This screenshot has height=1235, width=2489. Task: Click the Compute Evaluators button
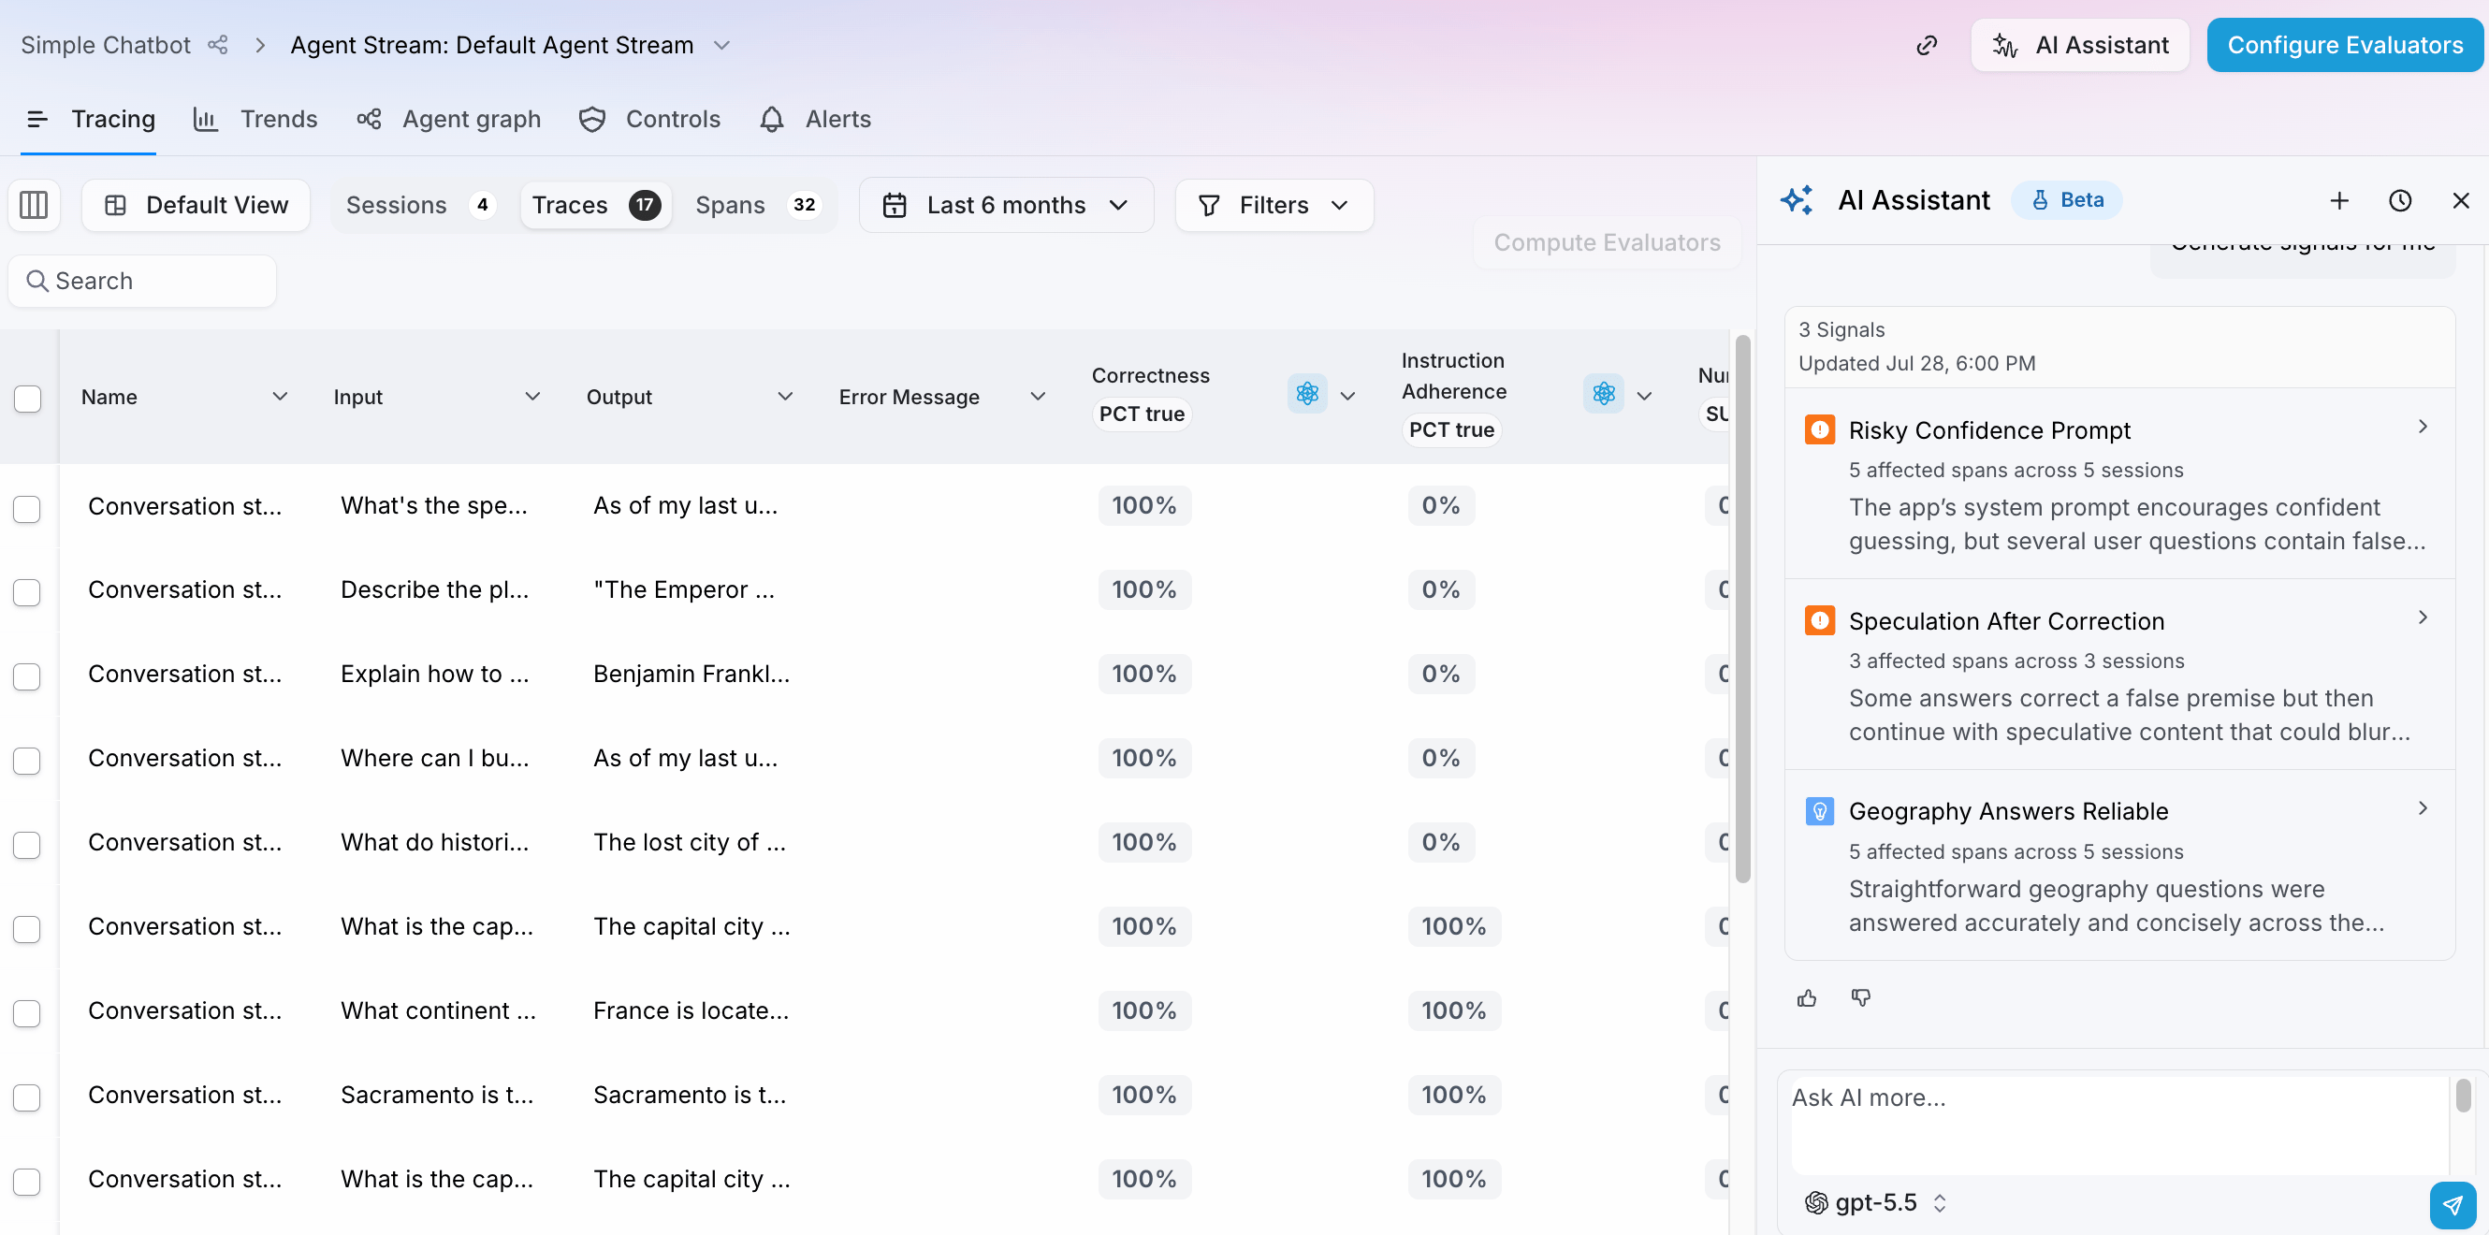tap(1607, 242)
